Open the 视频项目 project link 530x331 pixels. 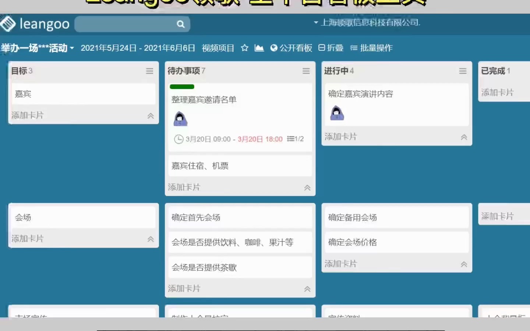(x=218, y=48)
